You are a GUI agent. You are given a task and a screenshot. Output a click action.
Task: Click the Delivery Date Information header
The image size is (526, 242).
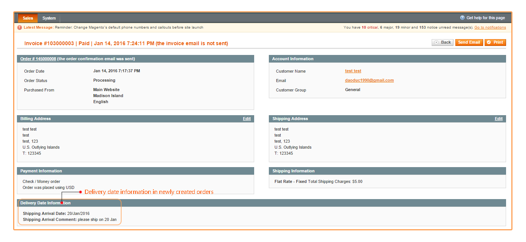point(46,202)
